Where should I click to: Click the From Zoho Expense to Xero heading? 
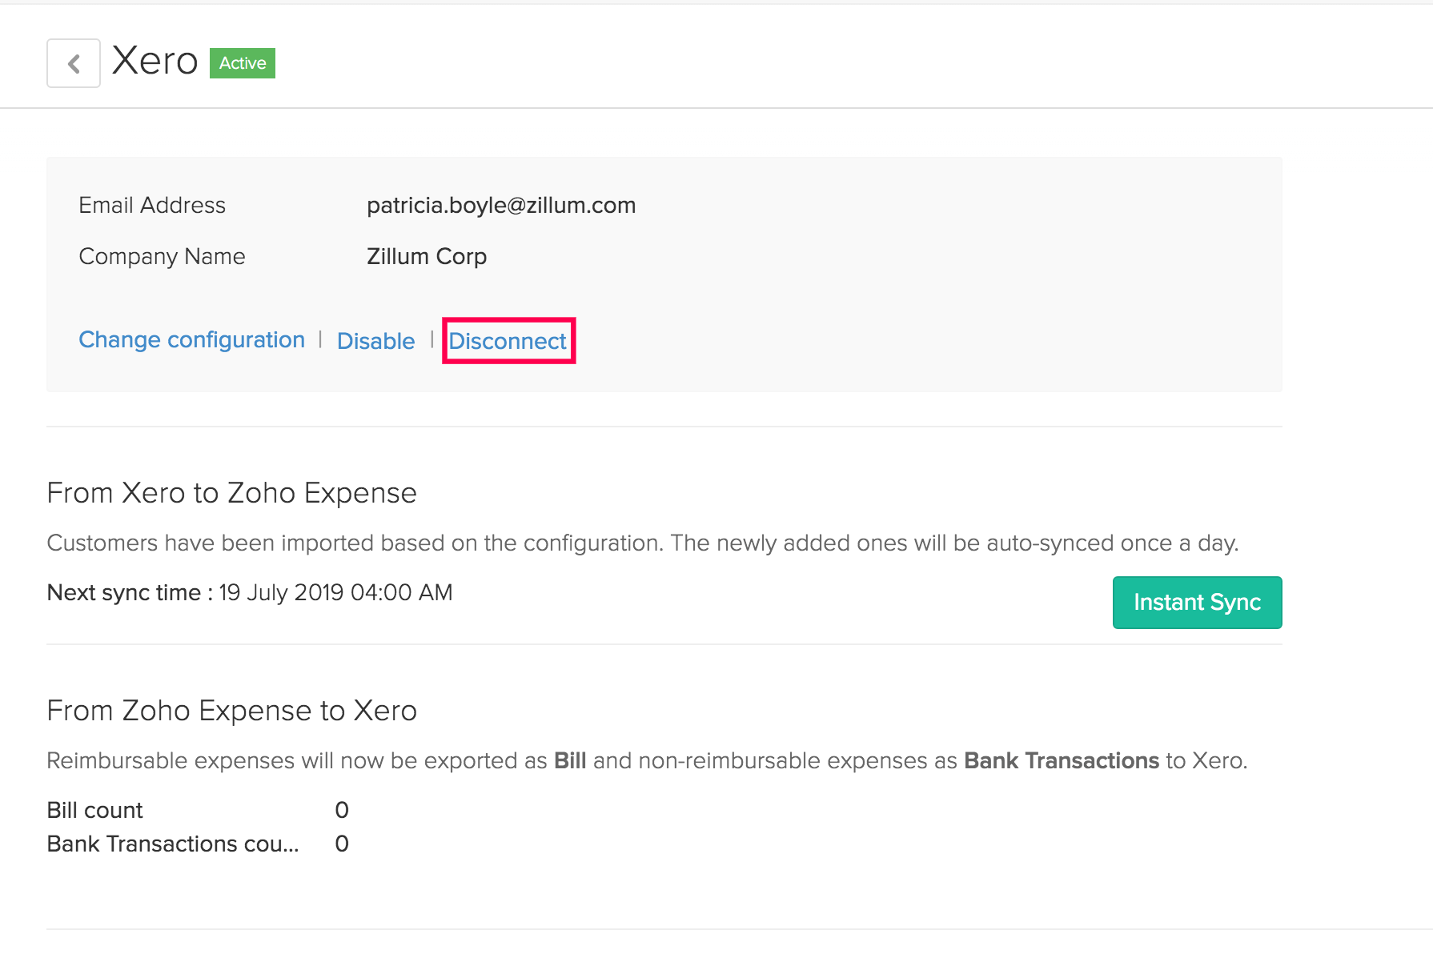pyautogui.click(x=231, y=711)
